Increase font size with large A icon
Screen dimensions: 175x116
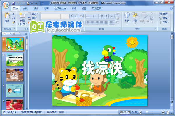pos(72,16)
